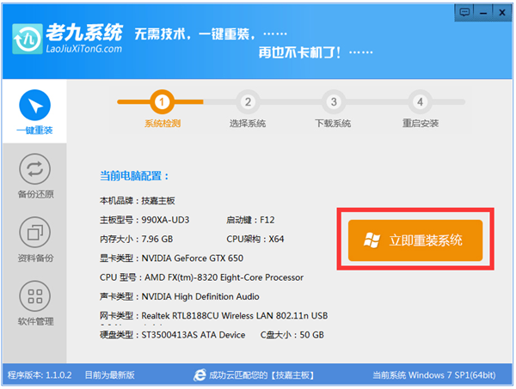Open the 备份还原 backup restore icon
The height and width of the screenshot is (389, 516).
tap(34, 169)
